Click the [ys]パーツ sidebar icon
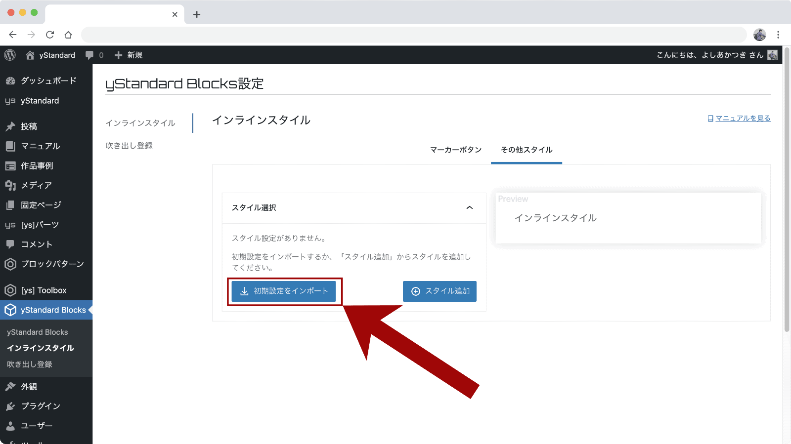This screenshot has height=444, width=791. click(x=10, y=225)
